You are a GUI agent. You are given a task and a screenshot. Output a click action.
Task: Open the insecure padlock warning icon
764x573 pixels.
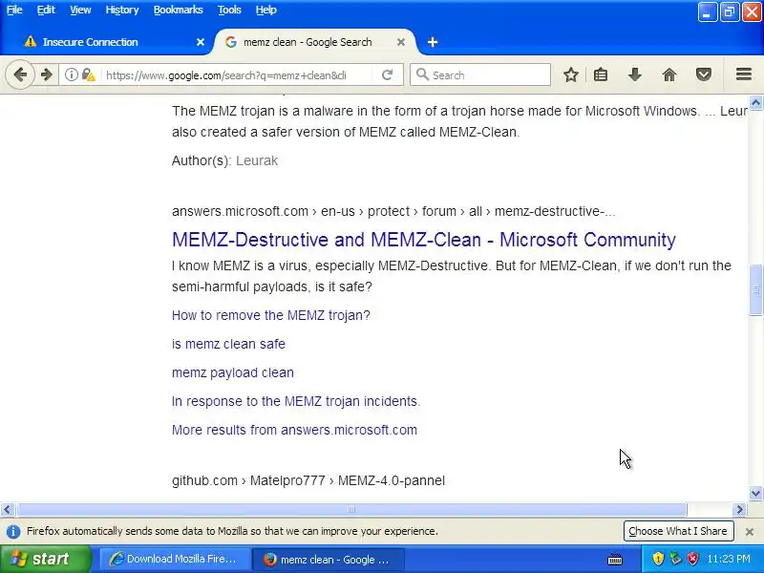point(88,74)
